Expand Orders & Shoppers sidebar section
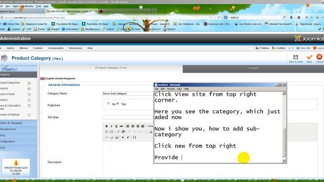This screenshot has width=324, height=182. point(19,123)
